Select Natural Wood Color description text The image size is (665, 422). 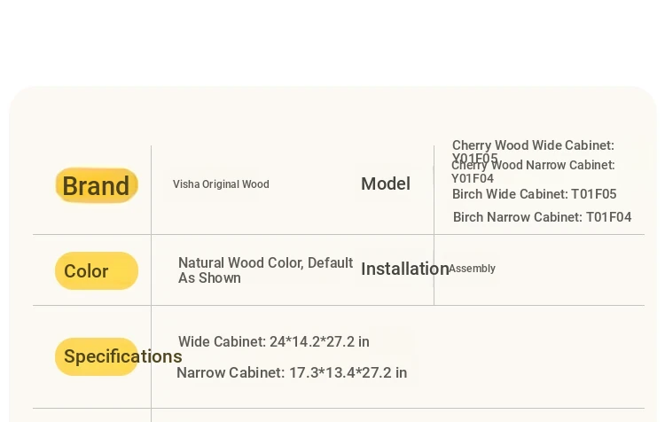(265, 270)
